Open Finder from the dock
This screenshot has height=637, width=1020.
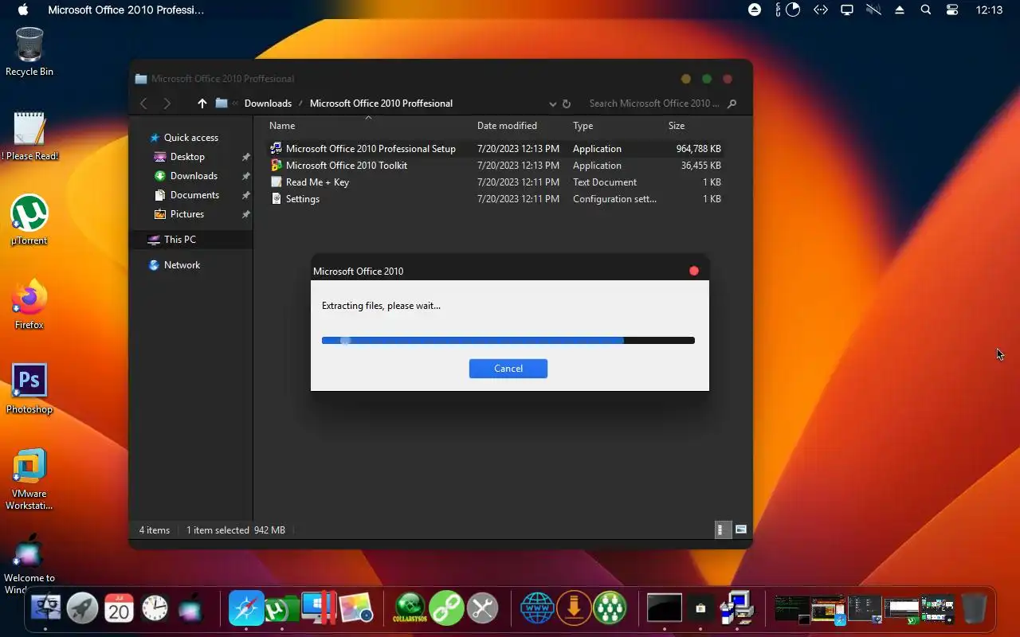point(45,609)
